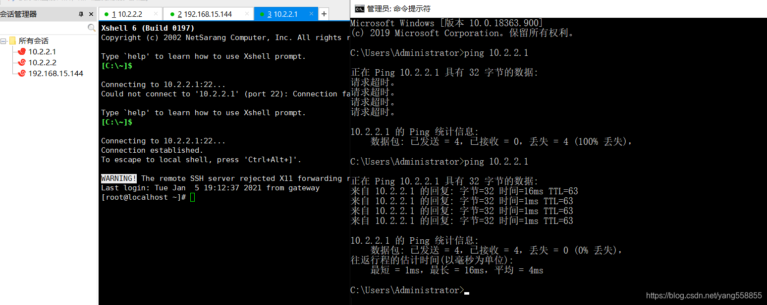Click the '(c) 2019 Microsoft Corporation' line
Image resolution: width=767 pixels, height=305 pixels.
coord(463,33)
